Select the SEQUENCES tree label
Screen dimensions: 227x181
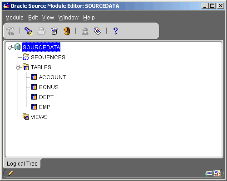tap(48, 57)
